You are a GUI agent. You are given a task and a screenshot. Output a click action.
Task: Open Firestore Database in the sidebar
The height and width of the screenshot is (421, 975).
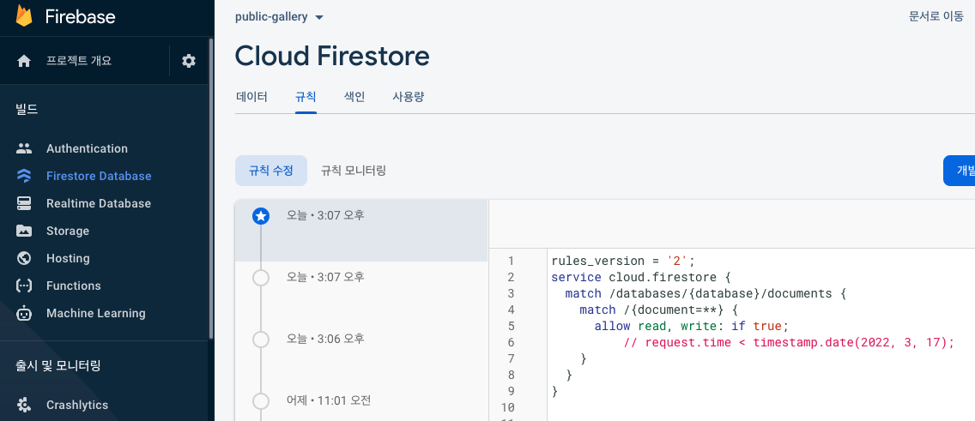(99, 176)
